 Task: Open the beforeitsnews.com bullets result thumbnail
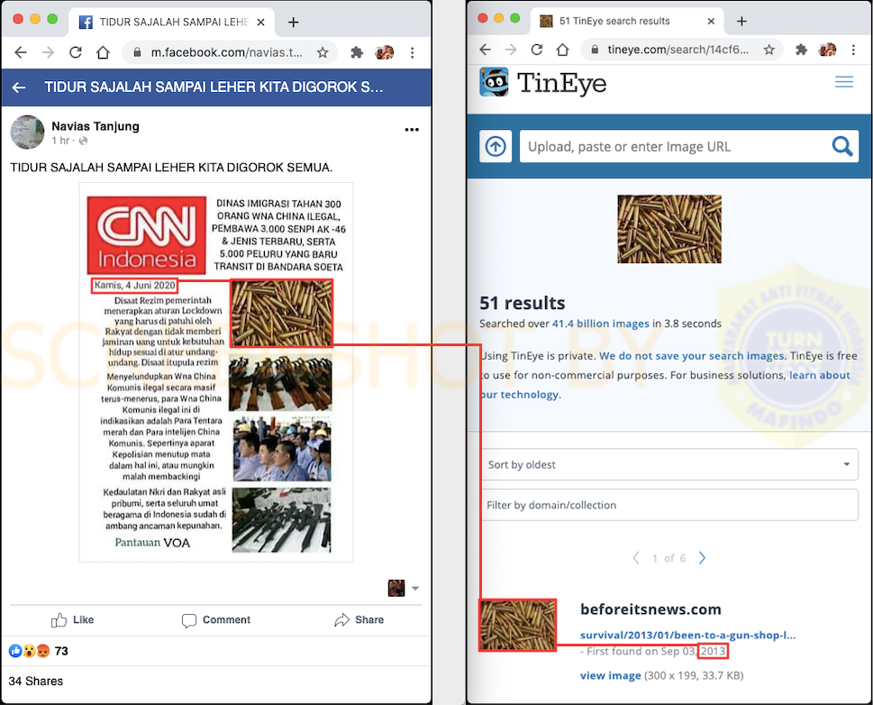tap(518, 625)
